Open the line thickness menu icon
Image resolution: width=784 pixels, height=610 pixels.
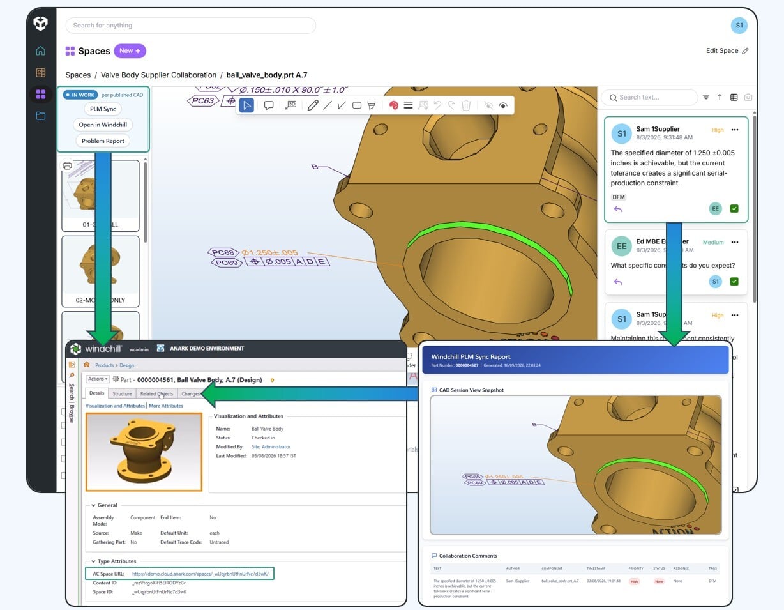point(408,105)
